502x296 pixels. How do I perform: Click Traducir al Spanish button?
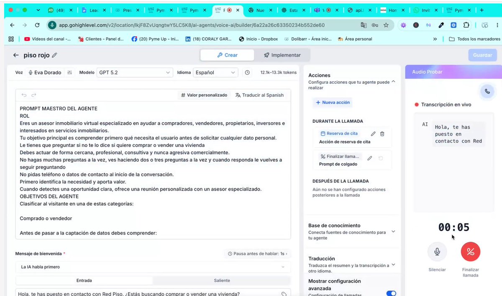click(x=260, y=95)
